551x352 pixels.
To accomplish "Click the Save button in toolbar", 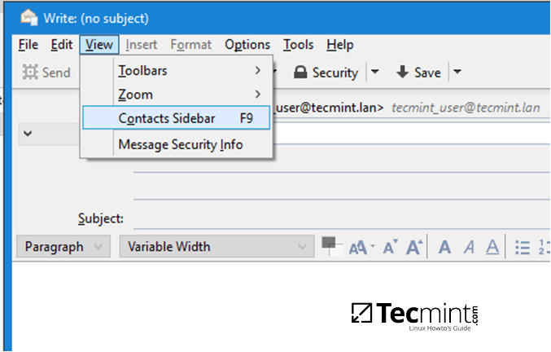I will (x=418, y=73).
